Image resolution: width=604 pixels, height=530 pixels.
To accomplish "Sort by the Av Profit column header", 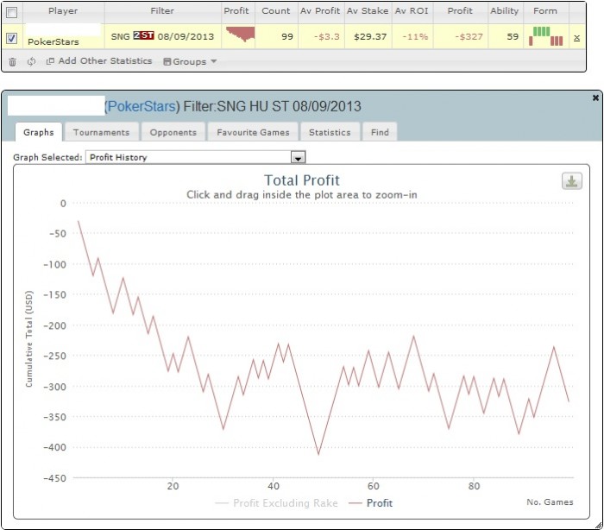I will (320, 11).
